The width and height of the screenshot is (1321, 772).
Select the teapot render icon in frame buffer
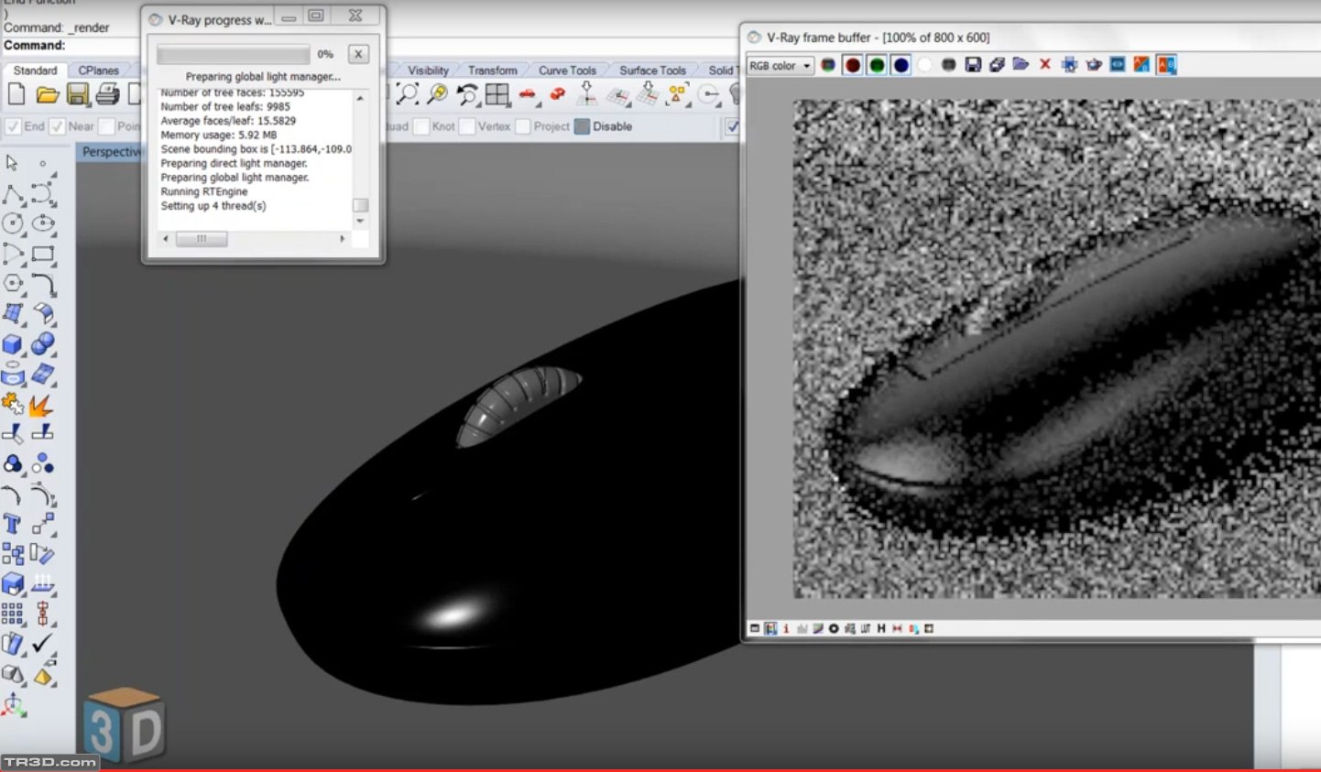(x=1093, y=65)
